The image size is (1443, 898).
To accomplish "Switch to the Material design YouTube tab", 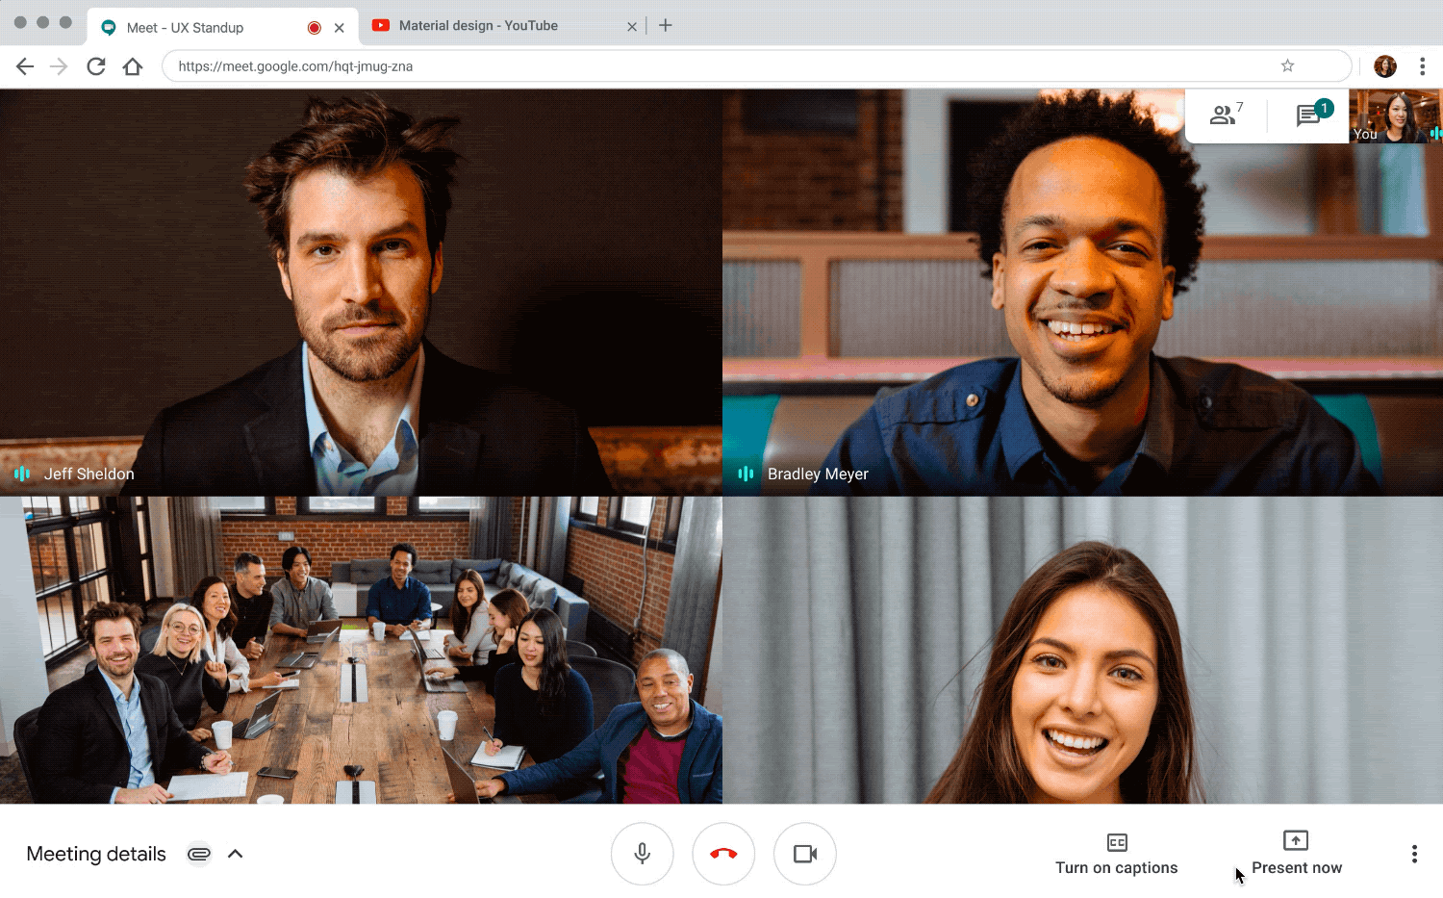I will pyautogui.click(x=491, y=26).
